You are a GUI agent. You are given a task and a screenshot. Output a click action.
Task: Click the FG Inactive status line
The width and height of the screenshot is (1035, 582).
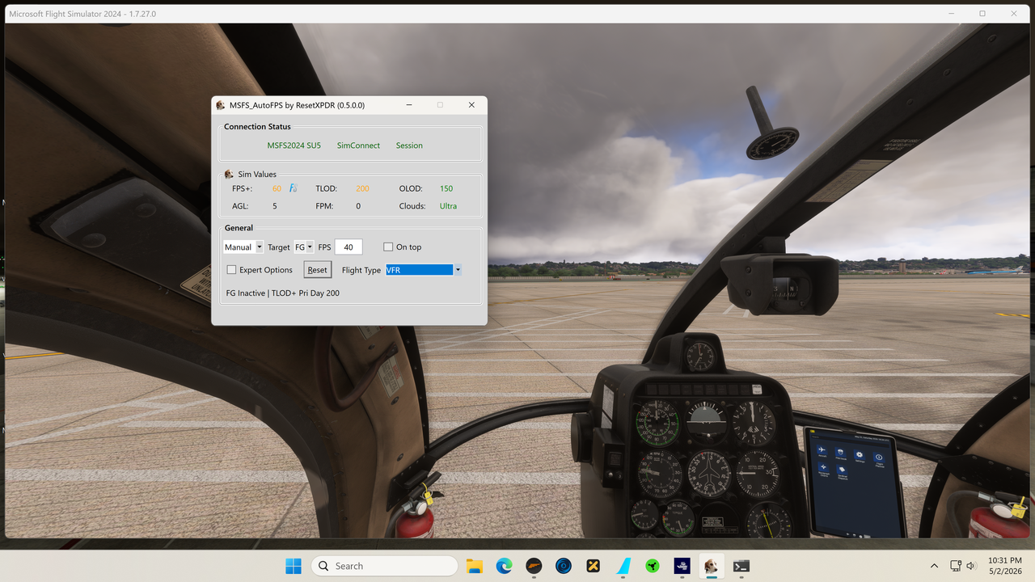tap(283, 293)
